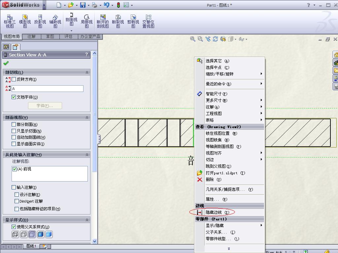The image size is (338, 253).
Task: Choose 打开part1.sldprt menu item
Action: click(x=230, y=173)
